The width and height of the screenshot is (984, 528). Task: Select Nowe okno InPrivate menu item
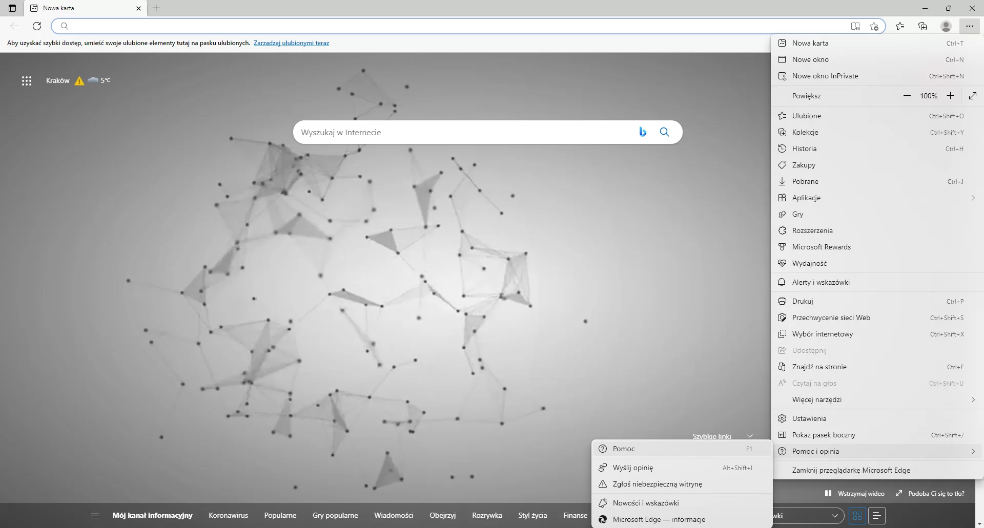pos(877,76)
